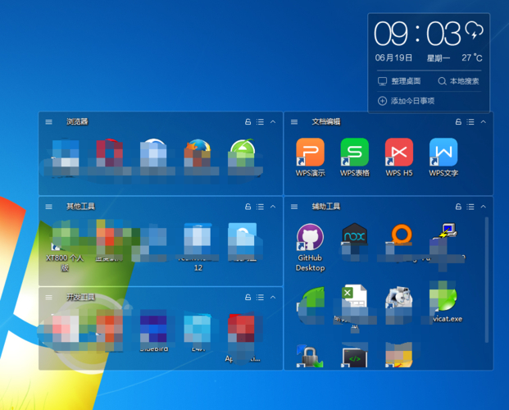Open view options list for 文档编辑 panel
Screen dimensions: 509x410
pos(470,122)
